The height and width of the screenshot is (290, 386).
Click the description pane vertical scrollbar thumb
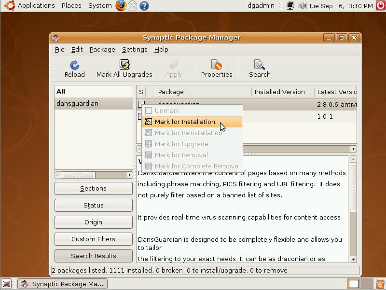click(x=353, y=187)
